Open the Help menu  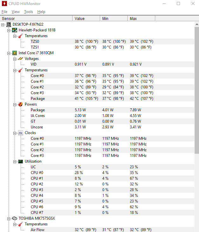[x=41, y=12]
